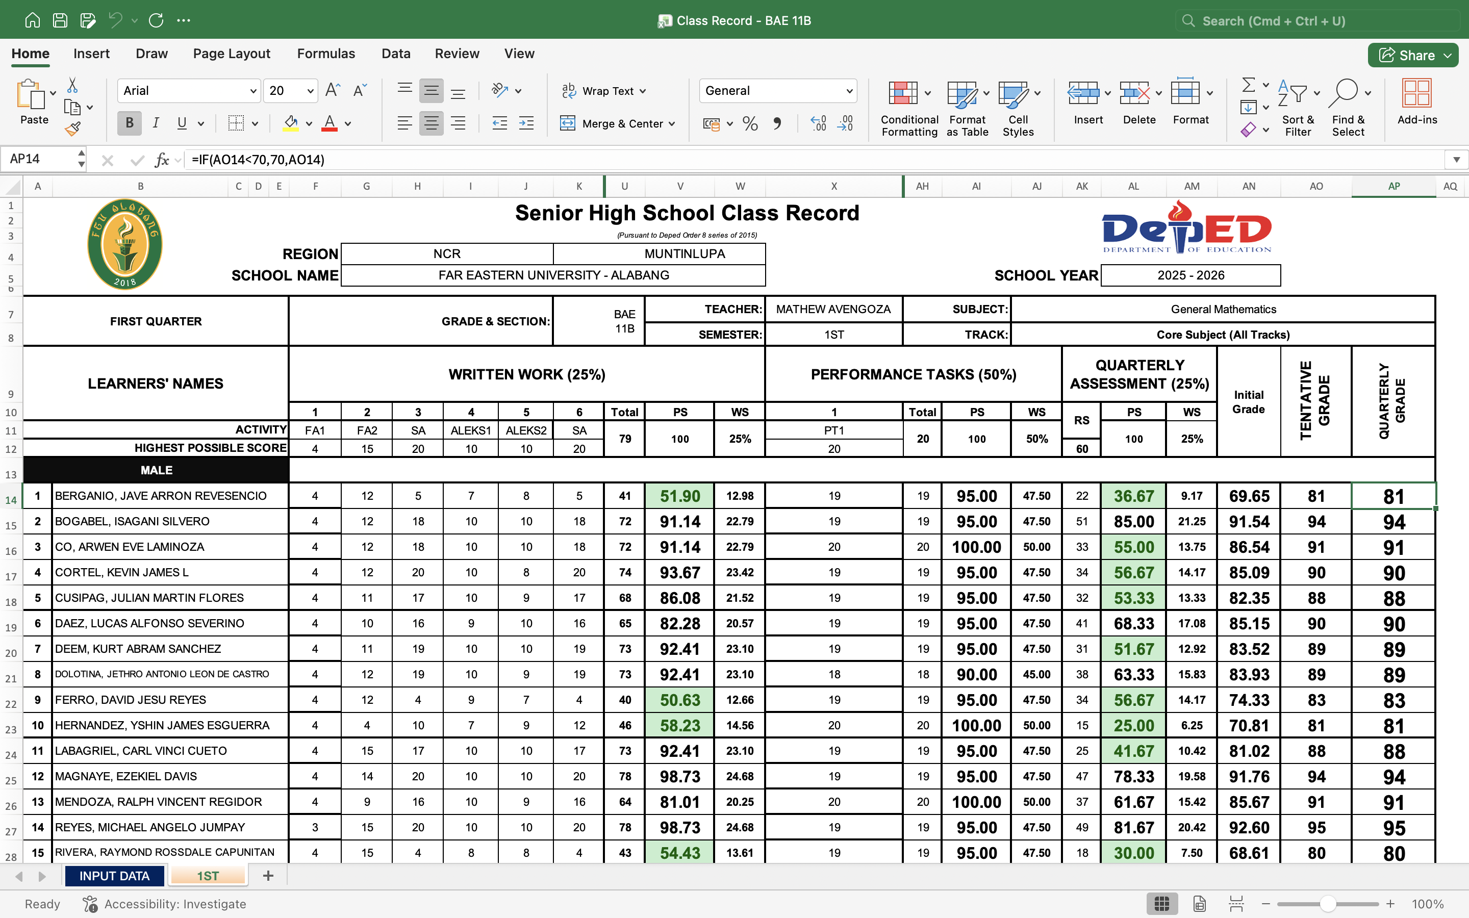Click the Share button
Image resolution: width=1469 pixels, height=918 pixels.
point(1412,55)
